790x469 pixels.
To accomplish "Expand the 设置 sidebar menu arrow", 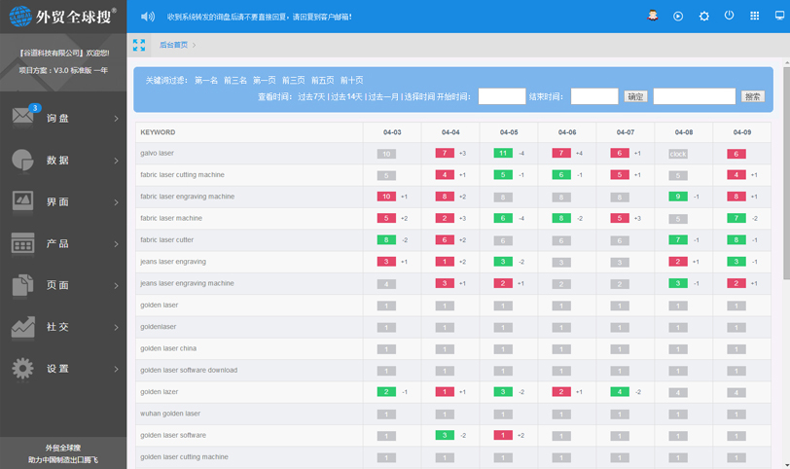I will click(116, 370).
